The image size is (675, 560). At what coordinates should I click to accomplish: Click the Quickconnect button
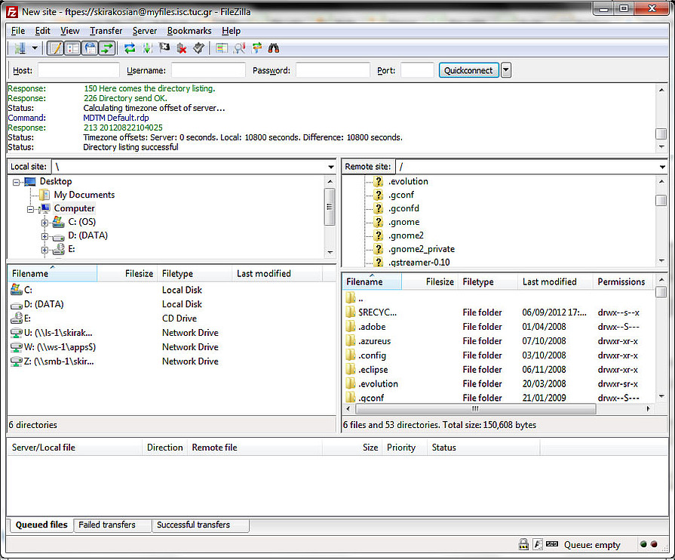point(468,70)
